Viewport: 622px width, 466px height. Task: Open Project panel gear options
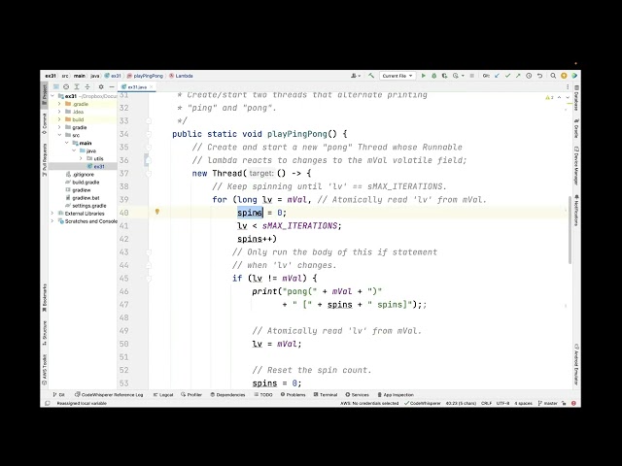(101, 86)
